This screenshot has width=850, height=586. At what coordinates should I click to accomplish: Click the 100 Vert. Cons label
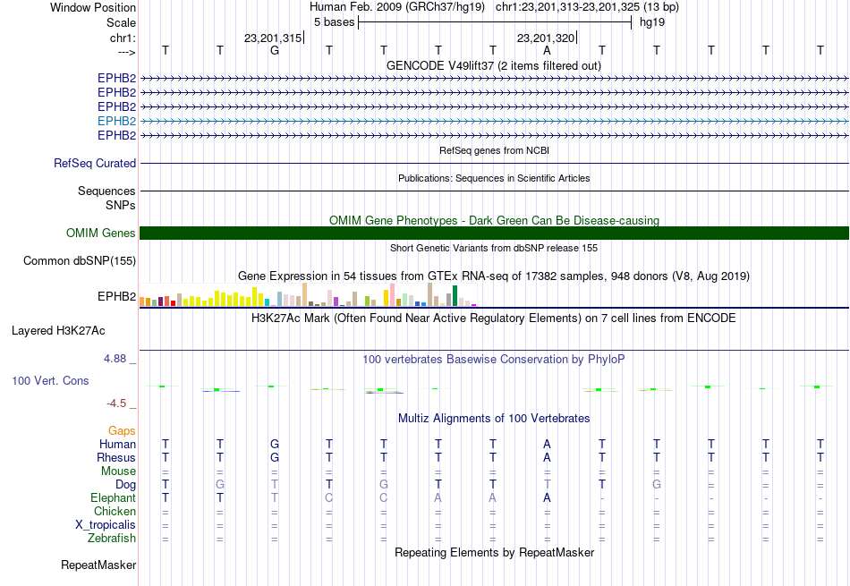tap(50, 380)
